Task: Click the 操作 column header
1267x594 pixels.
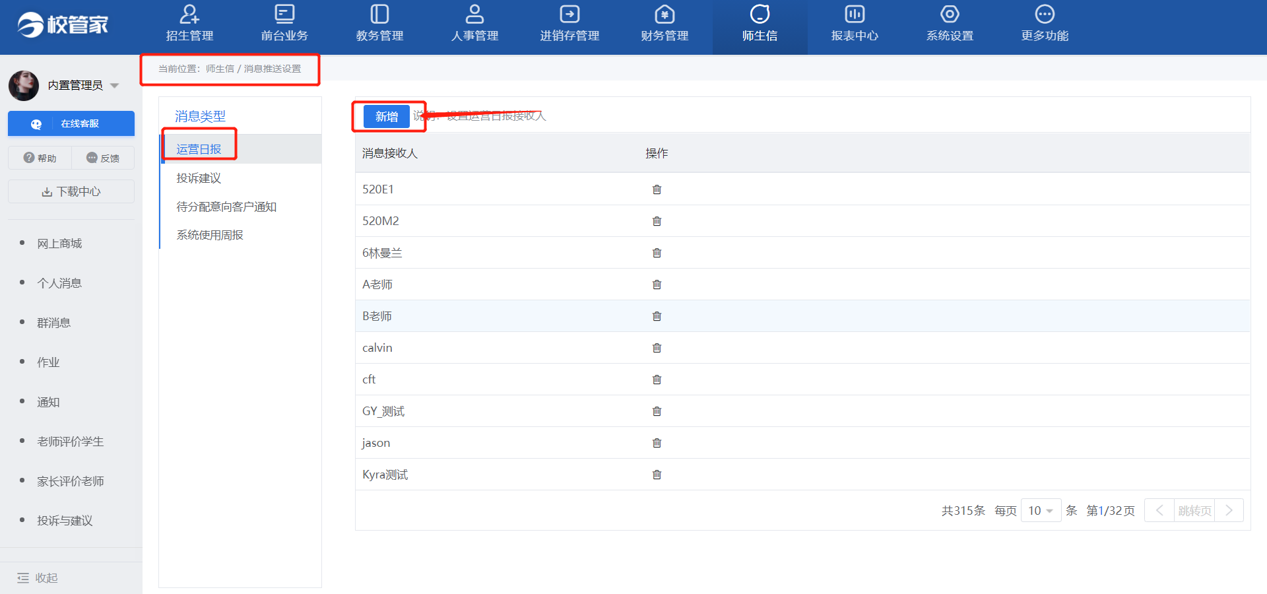Action: (657, 153)
